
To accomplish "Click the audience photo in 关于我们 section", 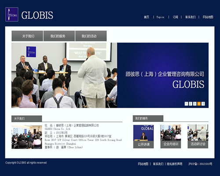I will point(27,137).
